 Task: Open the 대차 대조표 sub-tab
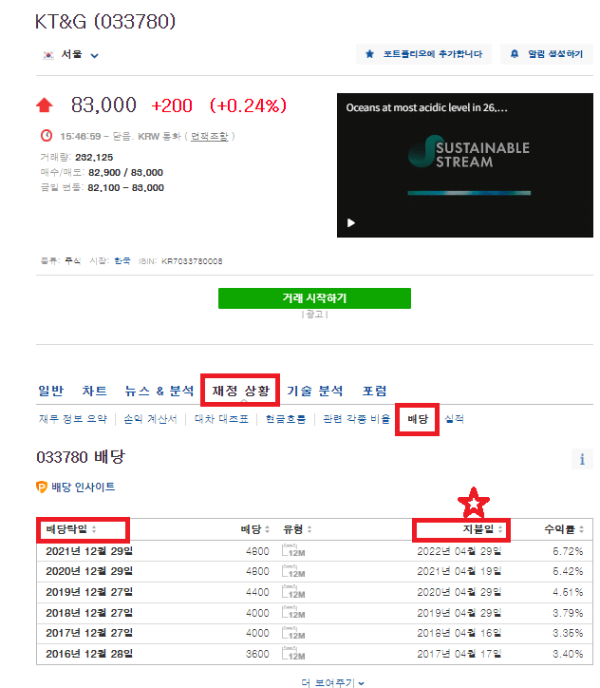click(x=221, y=419)
